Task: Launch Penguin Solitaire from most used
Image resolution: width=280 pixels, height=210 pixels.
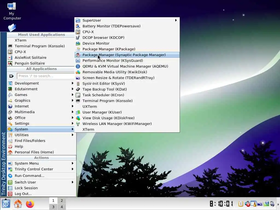Action: (41, 63)
